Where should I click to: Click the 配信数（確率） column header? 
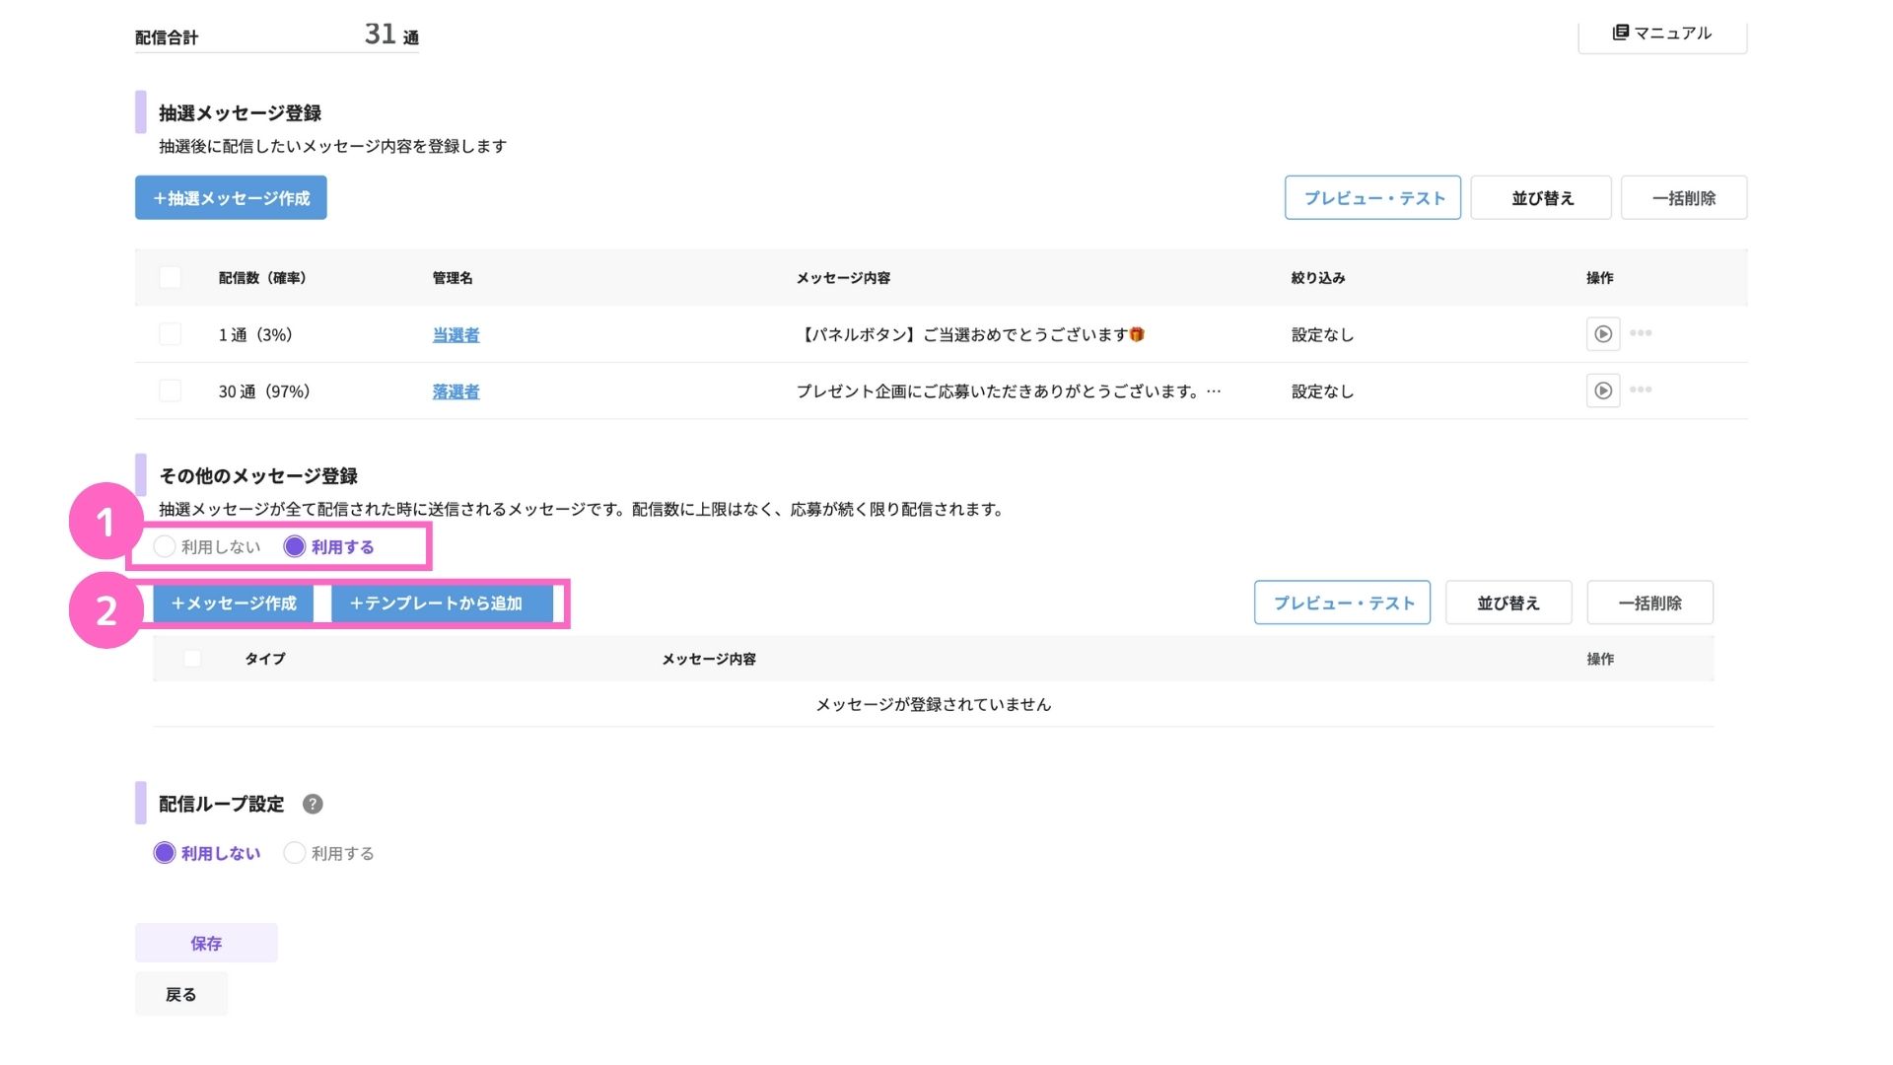click(262, 278)
